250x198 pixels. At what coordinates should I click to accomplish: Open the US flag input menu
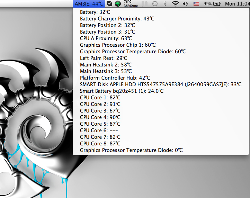[196, 3]
